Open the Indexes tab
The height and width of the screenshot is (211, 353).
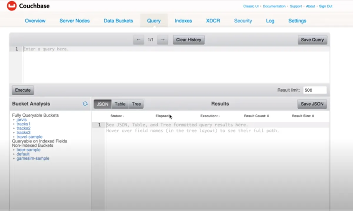pyautogui.click(x=183, y=21)
